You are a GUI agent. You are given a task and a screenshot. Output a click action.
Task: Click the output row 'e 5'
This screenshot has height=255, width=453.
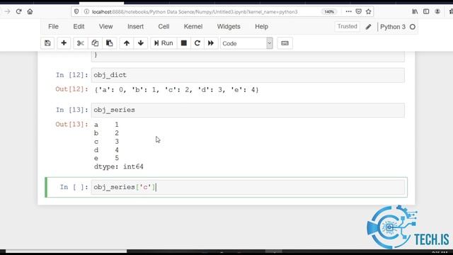(106, 158)
